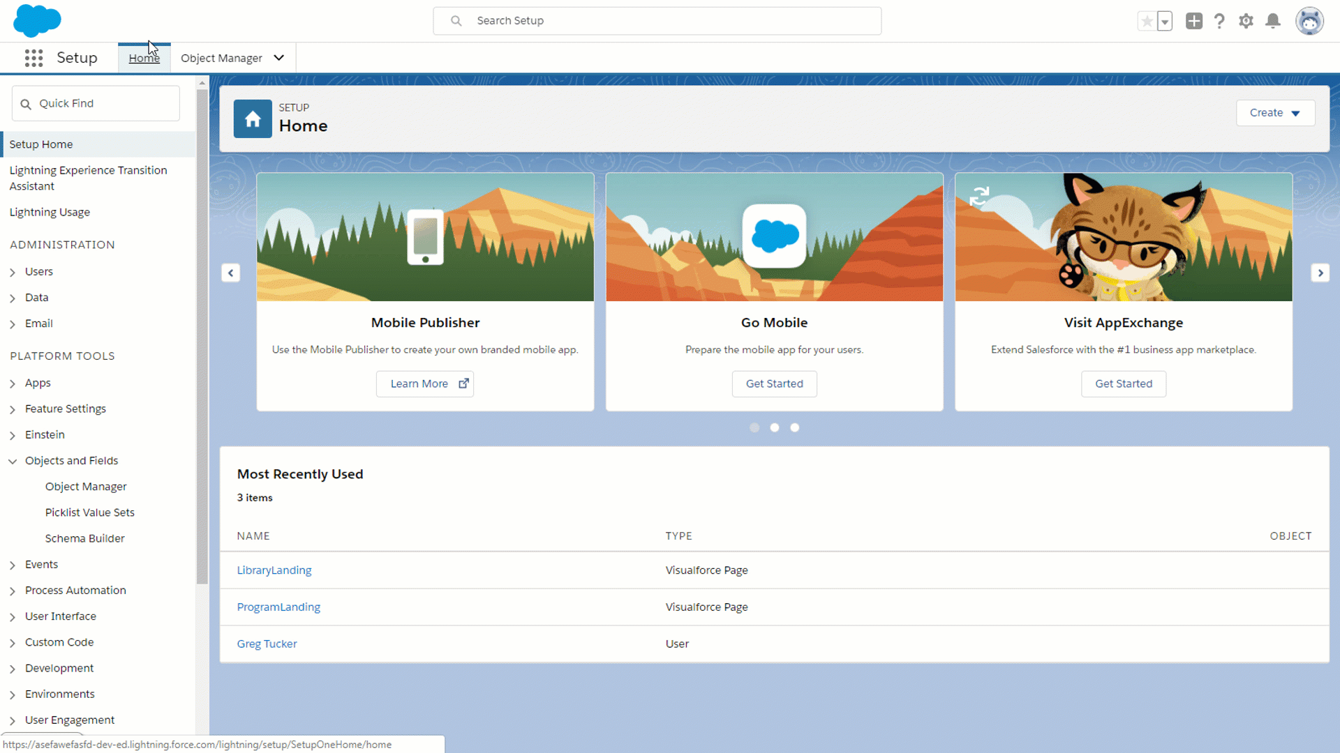This screenshot has width=1340, height=753.
Task: Expand the User Engagement section
Action: click(13, 720)
